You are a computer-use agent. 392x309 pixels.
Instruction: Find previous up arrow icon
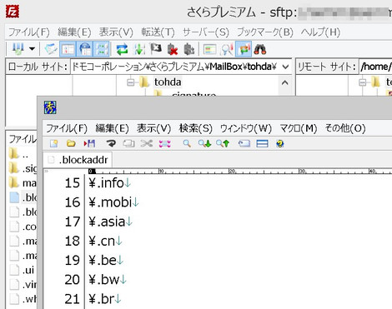point(223,143)
